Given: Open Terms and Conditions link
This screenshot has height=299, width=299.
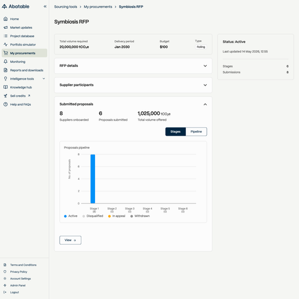Looking at the screenshot, I should point(23,265).
